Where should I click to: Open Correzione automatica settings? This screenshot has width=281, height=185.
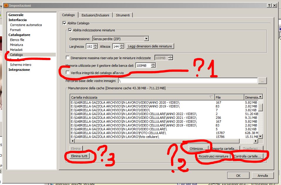pos(26,25)
